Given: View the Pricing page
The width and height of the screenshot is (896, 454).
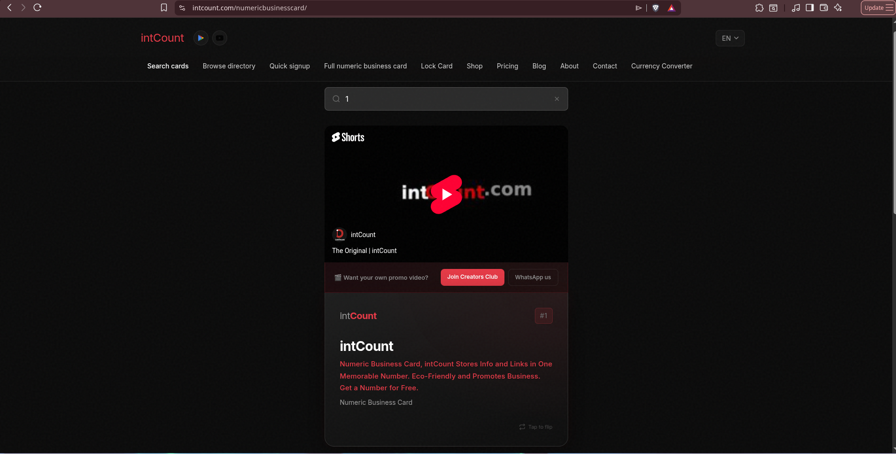Looking at the screenshot, I should tap(507, 66).
